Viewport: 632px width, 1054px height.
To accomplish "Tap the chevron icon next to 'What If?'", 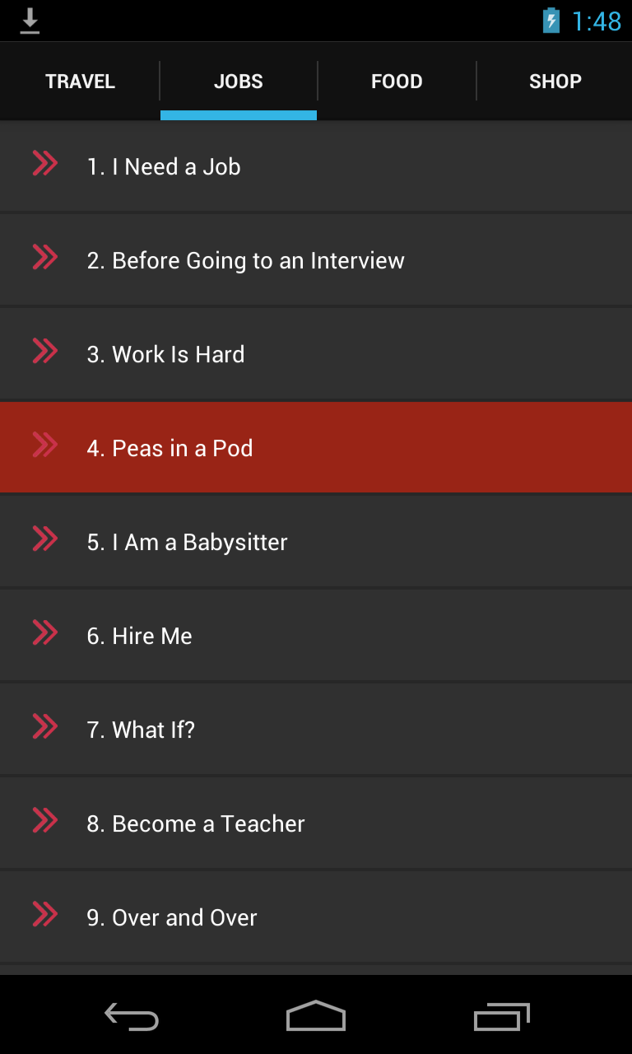I will [44, 727].
